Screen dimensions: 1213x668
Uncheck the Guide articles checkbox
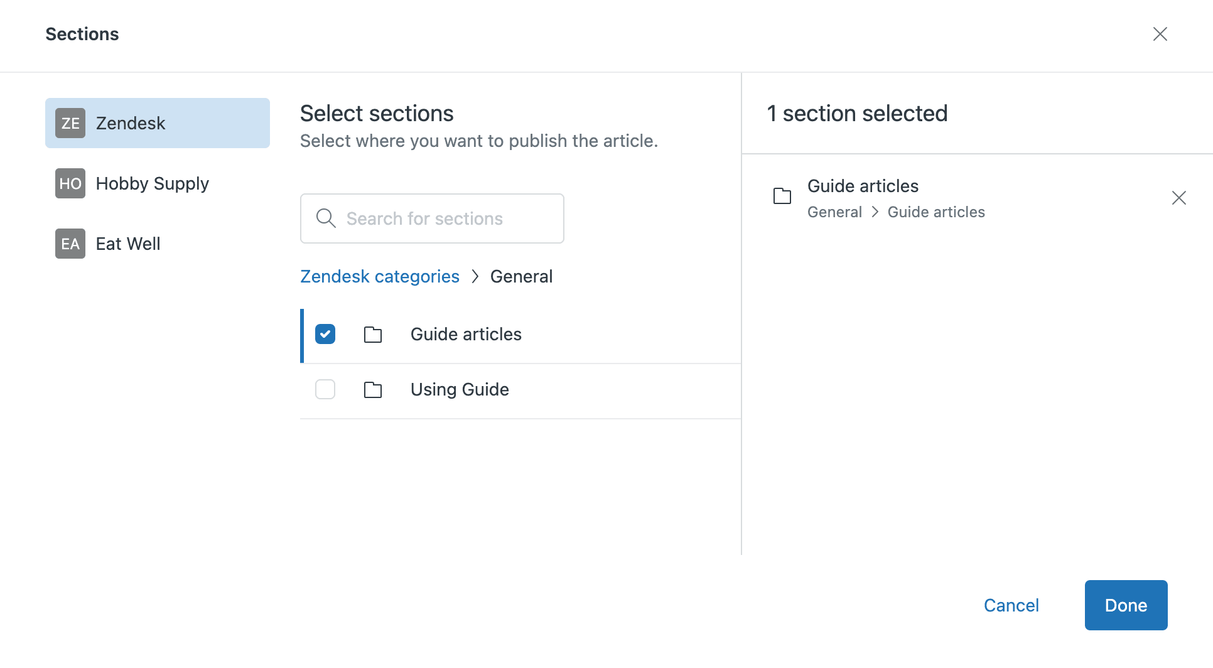(325, 334)
